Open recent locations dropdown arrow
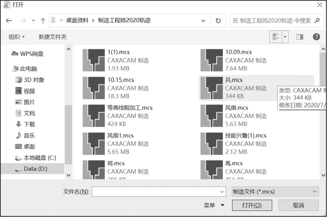 pos(33,21)
